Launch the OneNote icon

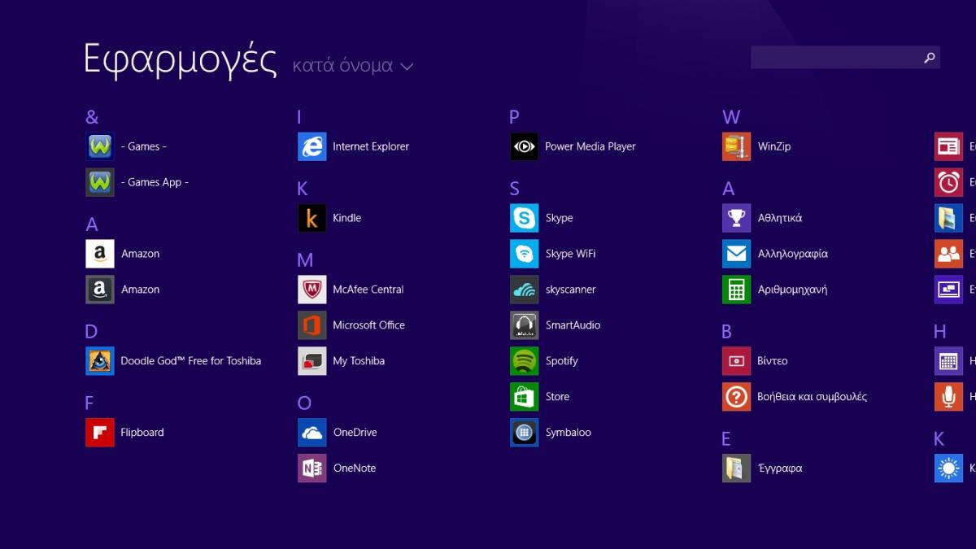pos(312,468)
